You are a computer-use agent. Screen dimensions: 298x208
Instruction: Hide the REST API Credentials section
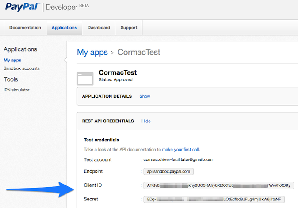point(146,121)
